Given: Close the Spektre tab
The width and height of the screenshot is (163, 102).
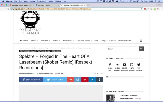Looking at the screenshot, I should coord(85,5).
